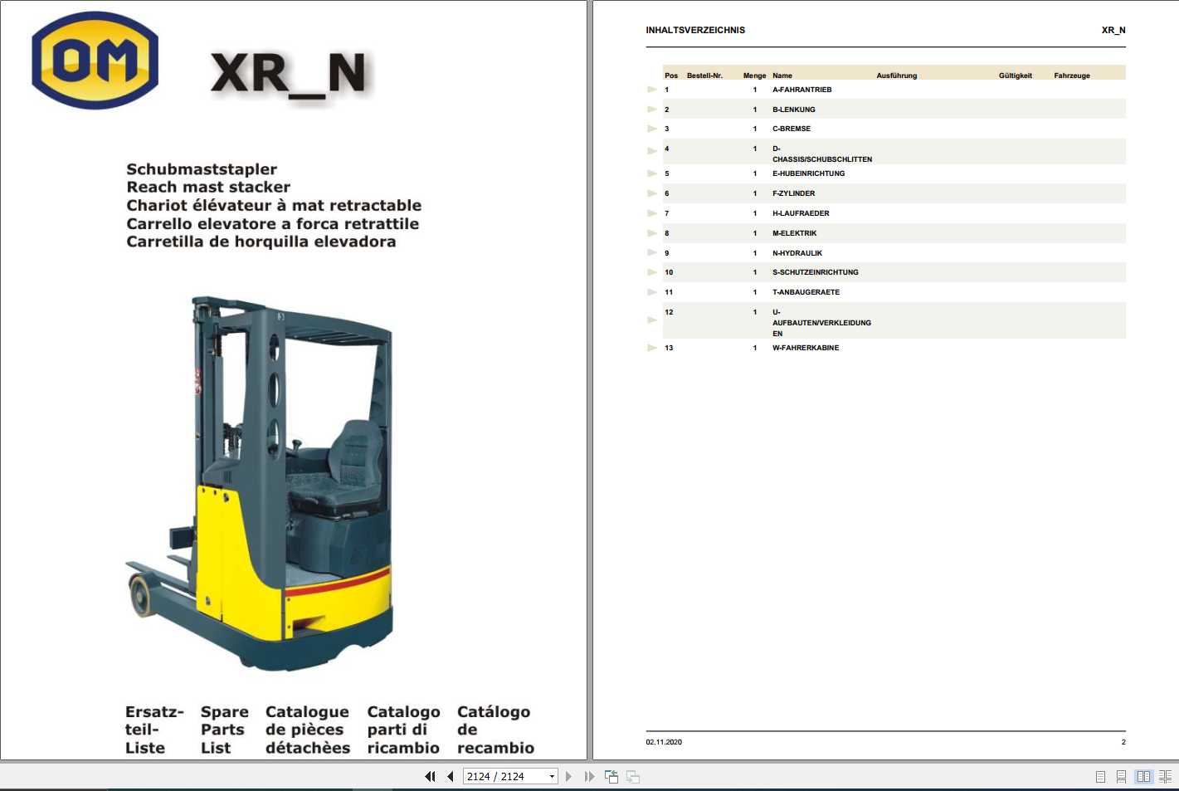Click the Spare Parts List label

click(x=224, y=730)
